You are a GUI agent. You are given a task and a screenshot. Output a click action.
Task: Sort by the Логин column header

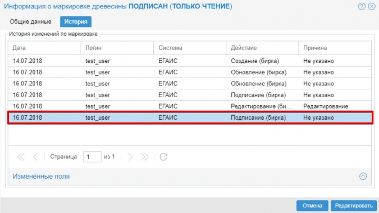click(x=117, y=48)
